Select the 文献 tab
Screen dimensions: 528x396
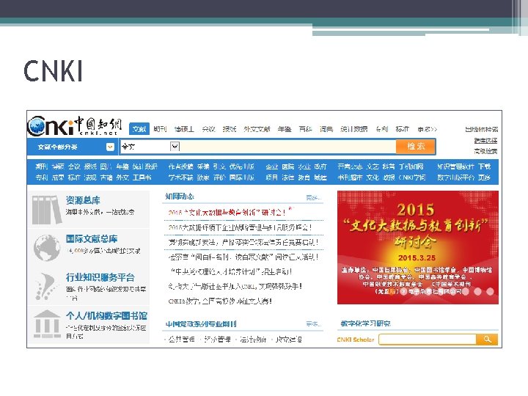[x=139, y=129]
